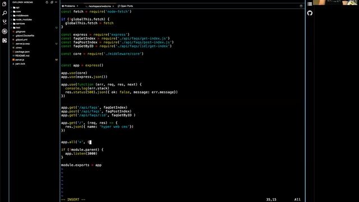Click the list layout icon above GitHub icon

coord(310,4)
